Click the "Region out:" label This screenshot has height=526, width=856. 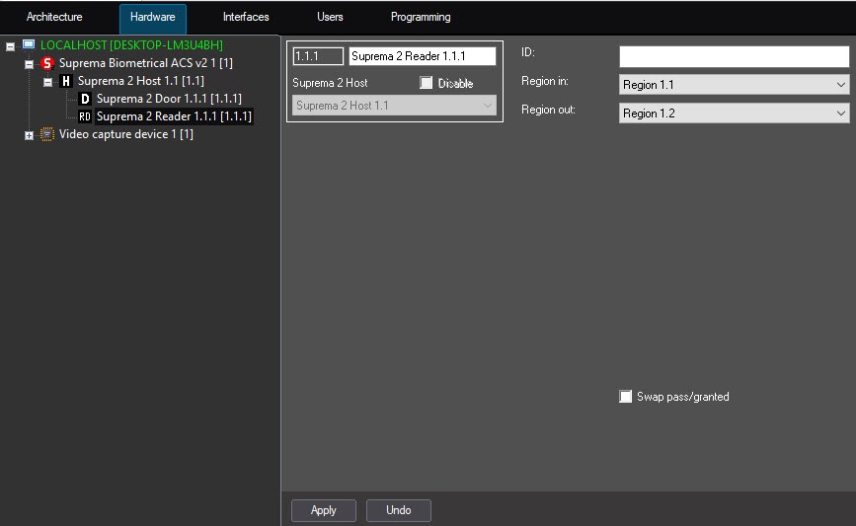548,110
